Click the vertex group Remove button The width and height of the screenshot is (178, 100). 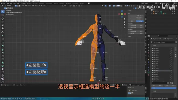coord(160,86)
